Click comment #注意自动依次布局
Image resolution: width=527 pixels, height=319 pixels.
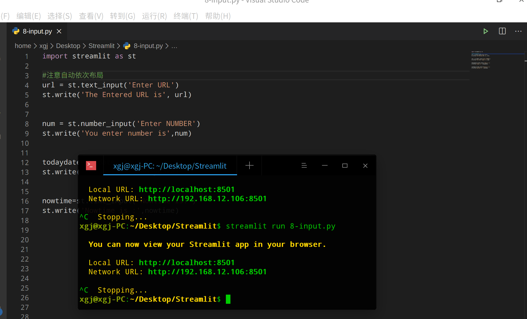[73, 75]
